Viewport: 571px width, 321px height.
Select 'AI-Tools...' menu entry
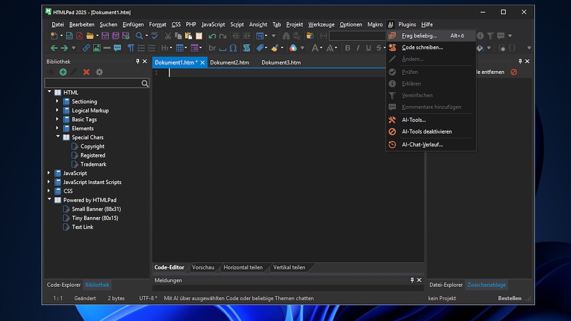click(431, 120)
